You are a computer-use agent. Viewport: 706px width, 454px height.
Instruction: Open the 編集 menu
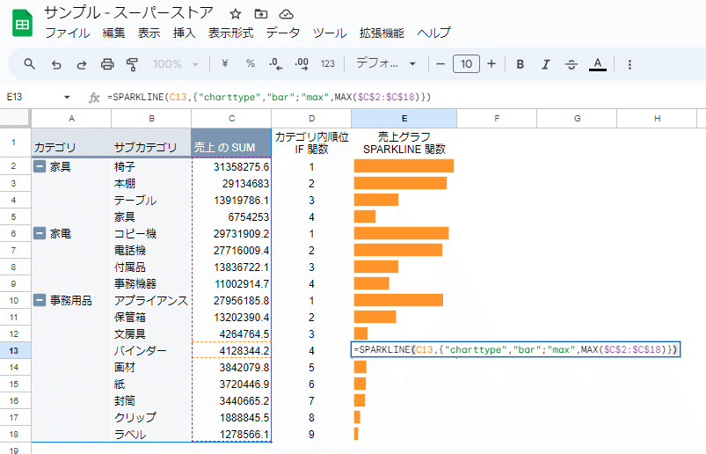tap(113, 33)
